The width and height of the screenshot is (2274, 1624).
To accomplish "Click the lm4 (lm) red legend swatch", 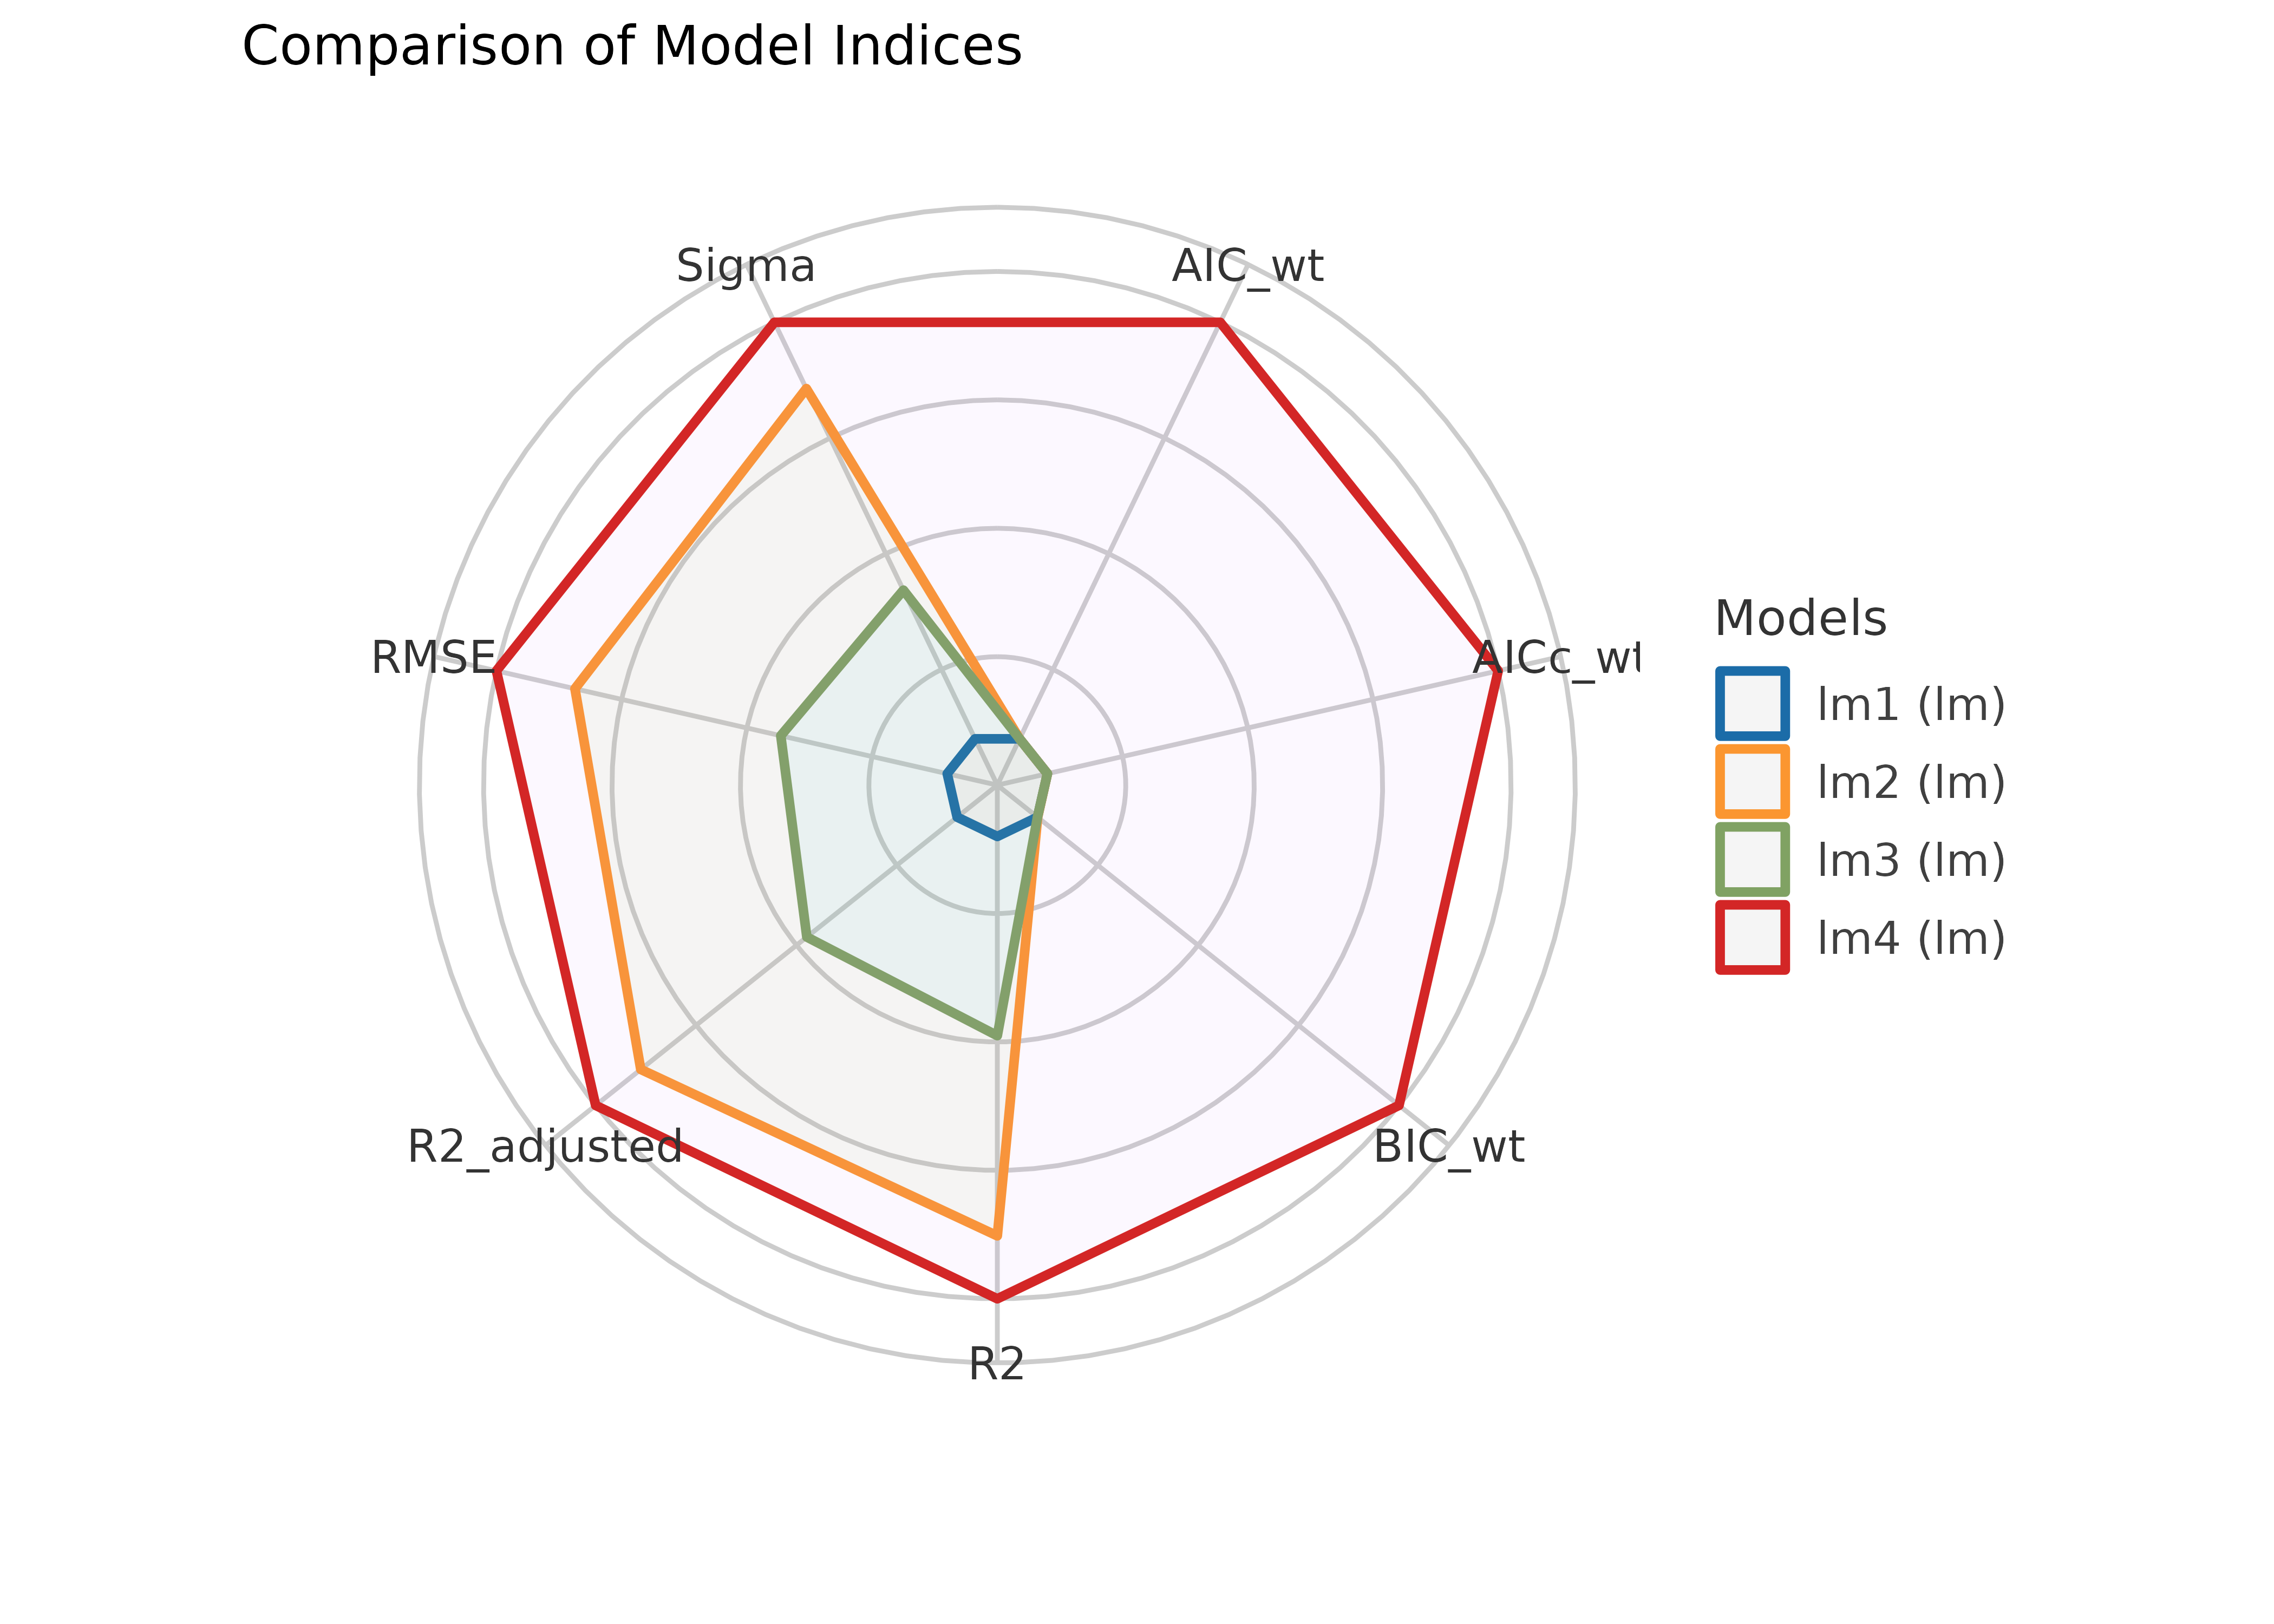I will [1752, 938].
